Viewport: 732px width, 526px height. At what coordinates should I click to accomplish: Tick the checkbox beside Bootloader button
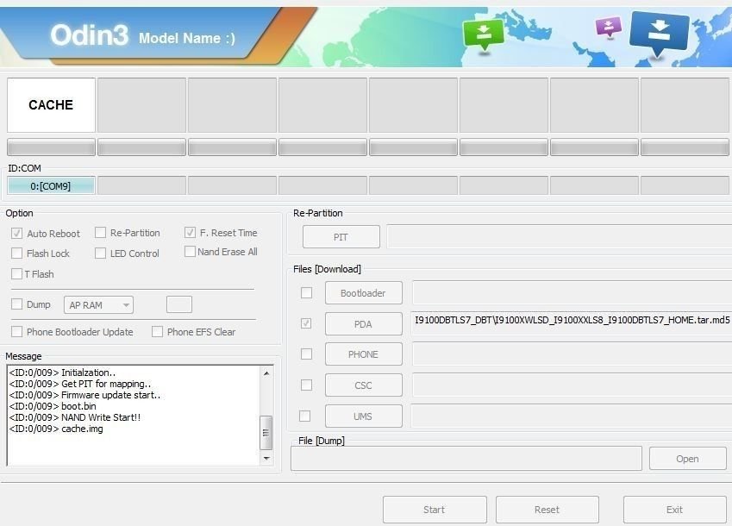tap(306, 292)
